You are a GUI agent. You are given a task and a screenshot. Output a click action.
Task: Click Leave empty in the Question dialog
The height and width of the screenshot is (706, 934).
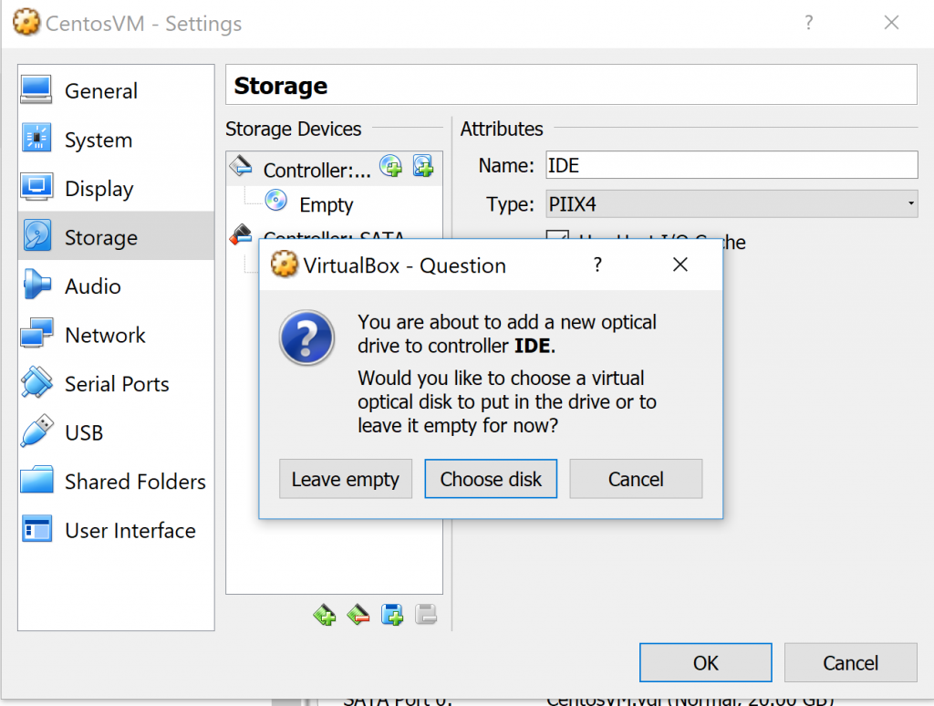point(346,478)
